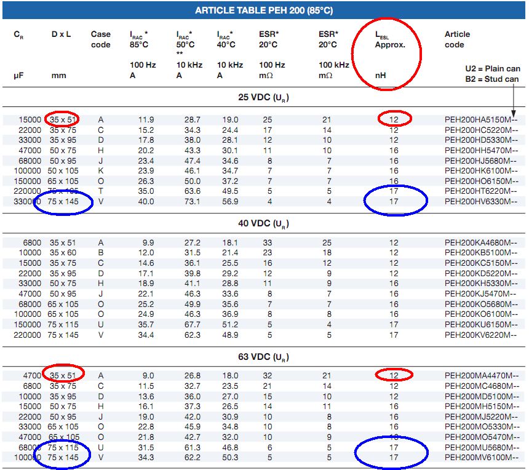The image size is (529, 470).
Task: Select article code PEH200HH5470M--
Action: tap(481, 151)
